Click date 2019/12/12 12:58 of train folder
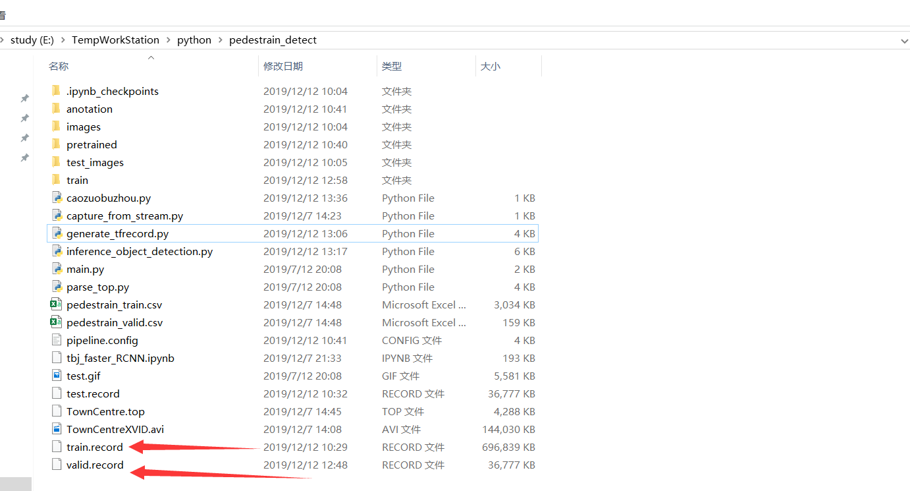The width and height of the screenshot is (910, 491). click(306, 180)
